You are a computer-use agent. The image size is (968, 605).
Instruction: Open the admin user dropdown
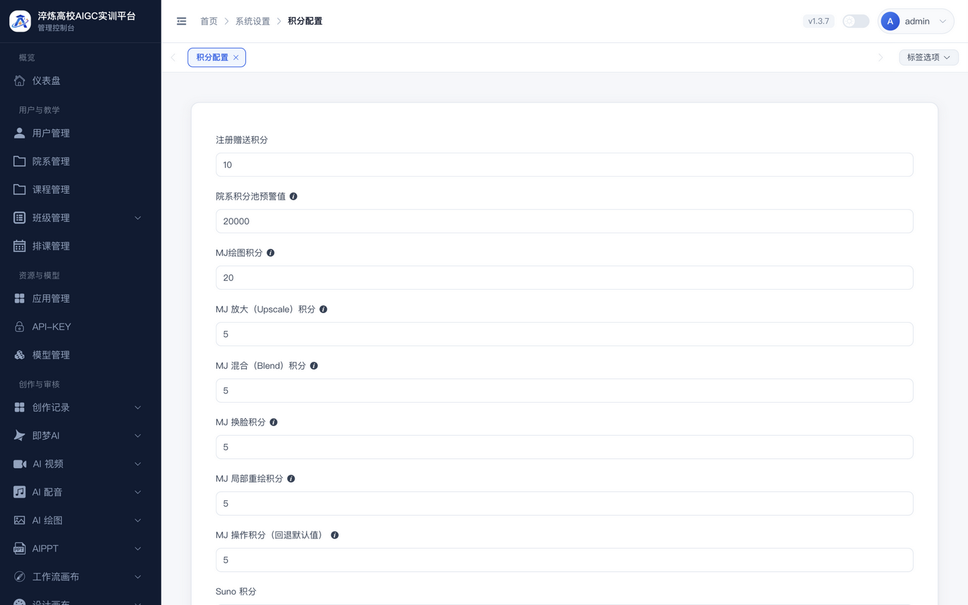click(916, 22)
